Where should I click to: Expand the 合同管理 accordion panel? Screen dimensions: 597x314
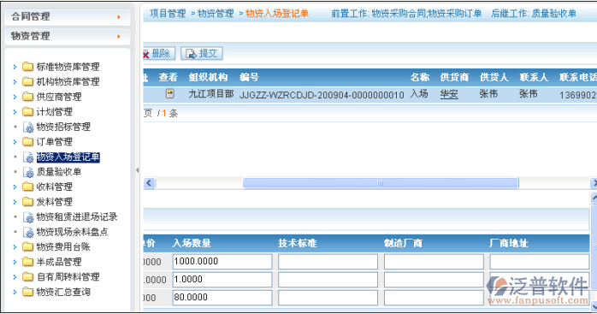tap(68, 17)
